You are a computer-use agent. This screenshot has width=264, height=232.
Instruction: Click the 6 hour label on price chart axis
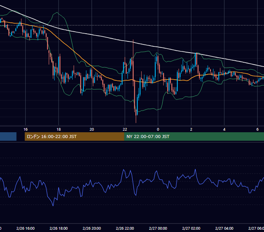257,130
